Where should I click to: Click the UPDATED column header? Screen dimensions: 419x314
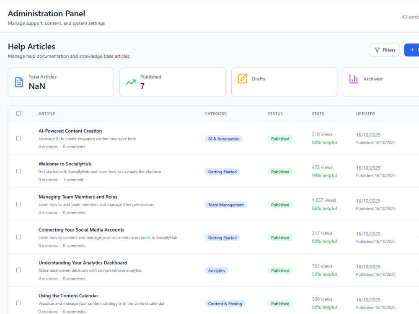click(x=365, y=114)
